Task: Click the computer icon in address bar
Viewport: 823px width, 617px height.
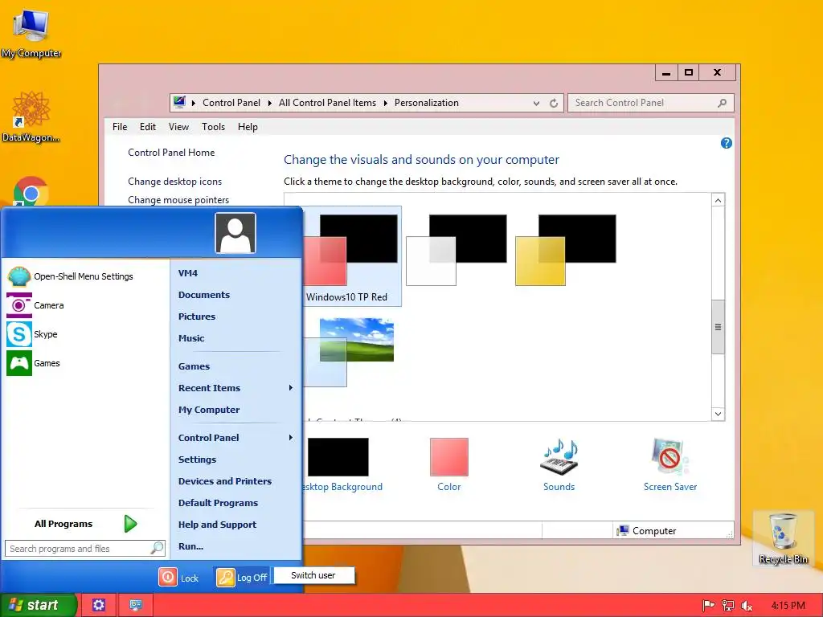Action: click(179, 102)
